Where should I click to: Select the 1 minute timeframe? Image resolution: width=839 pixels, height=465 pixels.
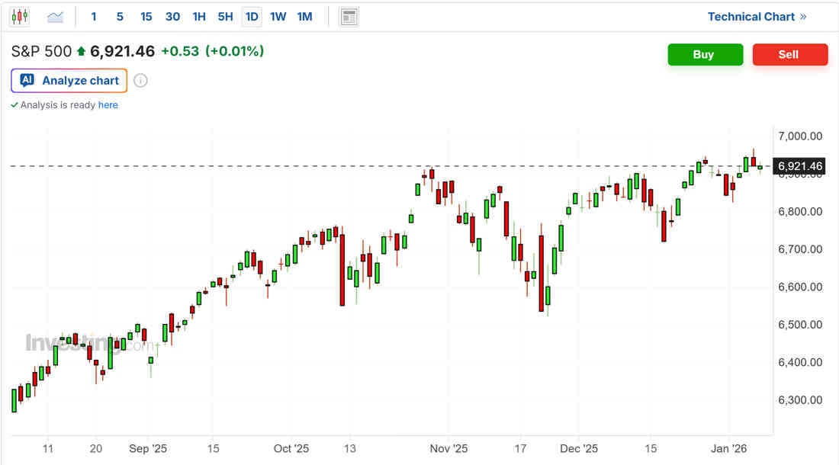pos(94,17)
